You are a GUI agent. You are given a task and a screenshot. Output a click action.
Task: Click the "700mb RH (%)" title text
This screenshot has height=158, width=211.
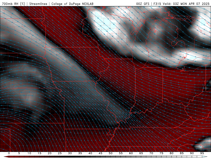(x=14, y=4)
